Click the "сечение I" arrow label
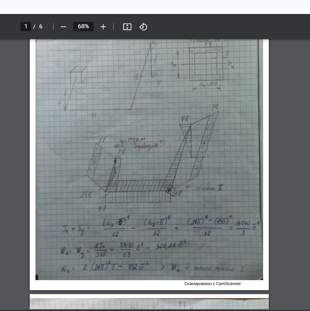This screenshot has width=310, height=311. point(207,187)
